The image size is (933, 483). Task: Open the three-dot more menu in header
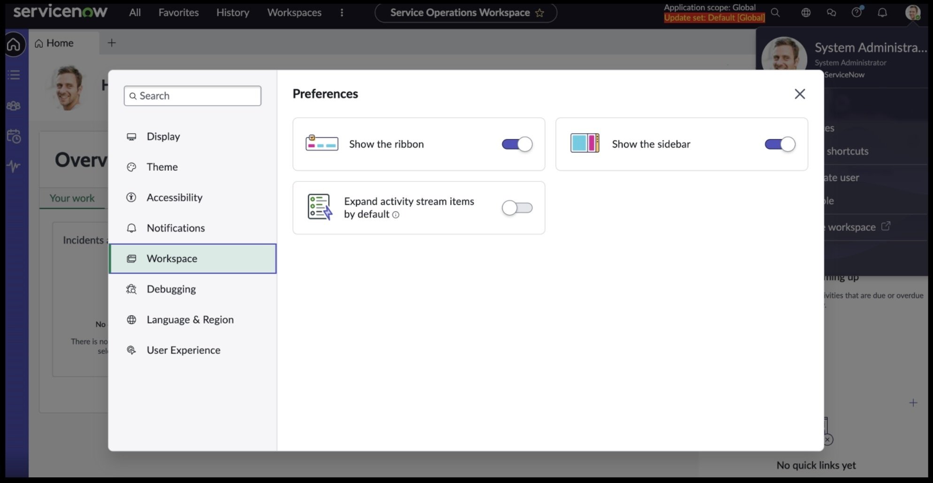coord(342,13)
